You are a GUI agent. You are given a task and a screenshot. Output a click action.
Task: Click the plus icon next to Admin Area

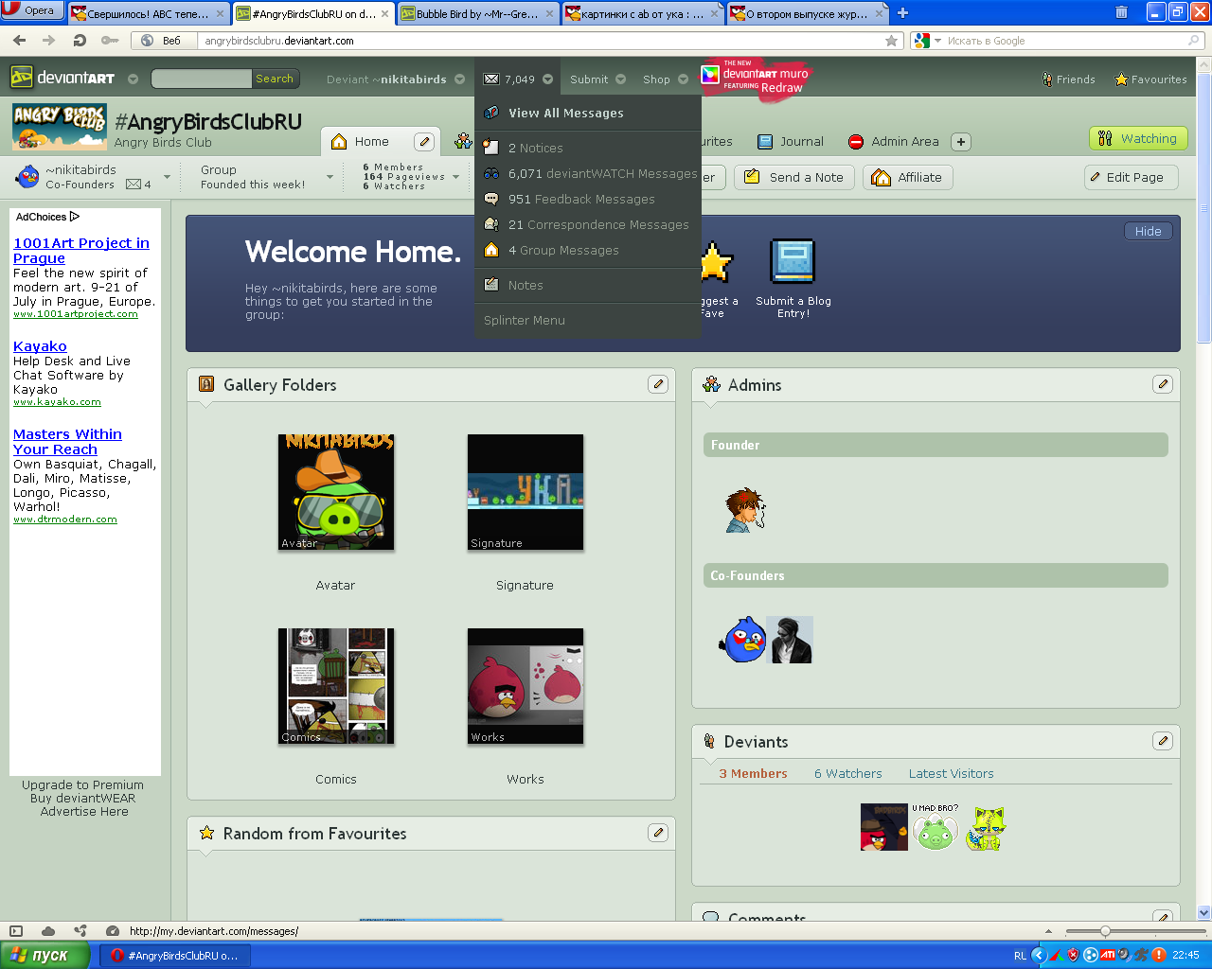pyautogui.click(x=961, y=142)
